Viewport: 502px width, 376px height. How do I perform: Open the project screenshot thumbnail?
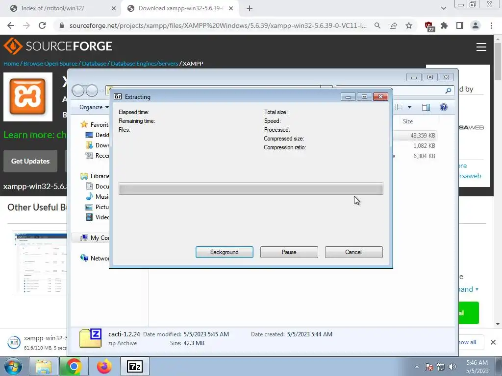[x=40, y=263]
